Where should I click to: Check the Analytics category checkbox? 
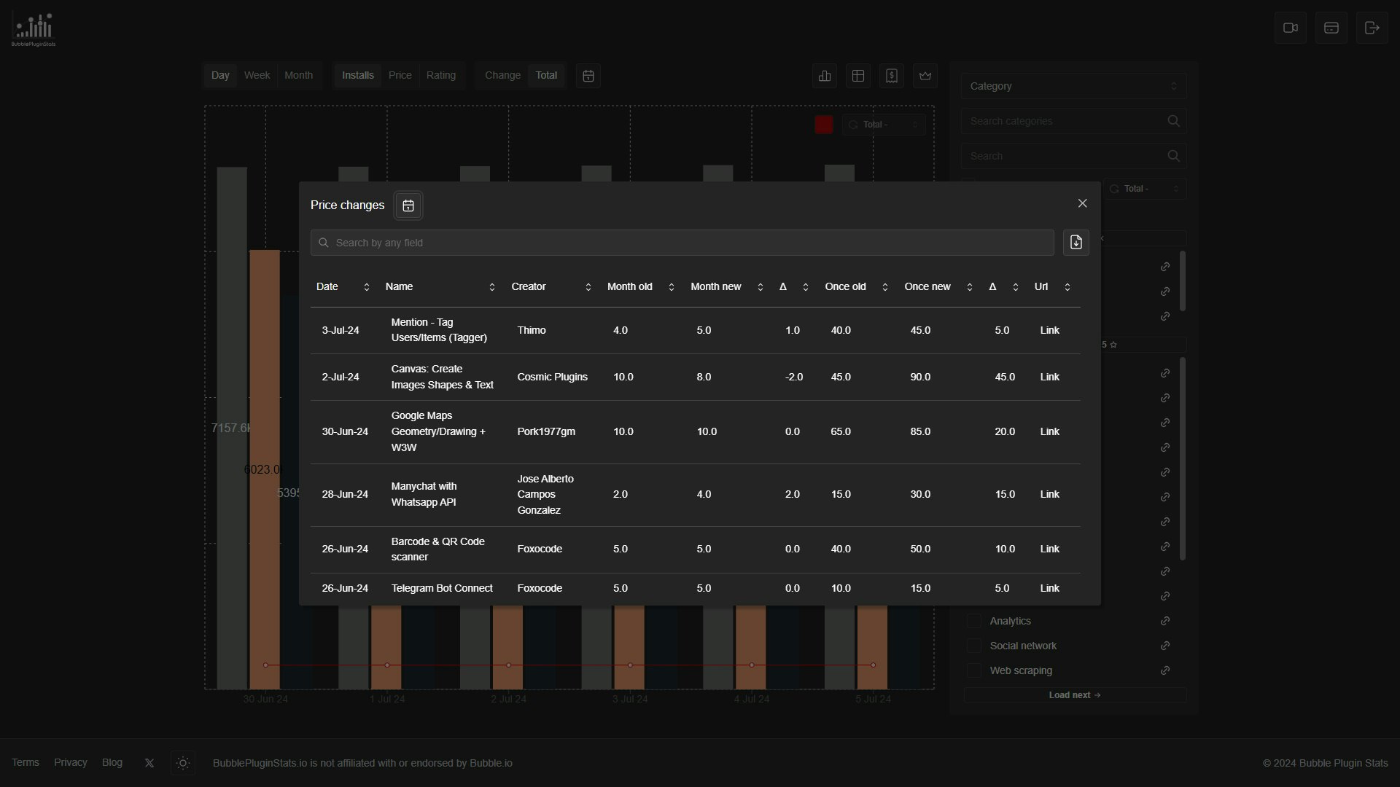pos(974,622)
